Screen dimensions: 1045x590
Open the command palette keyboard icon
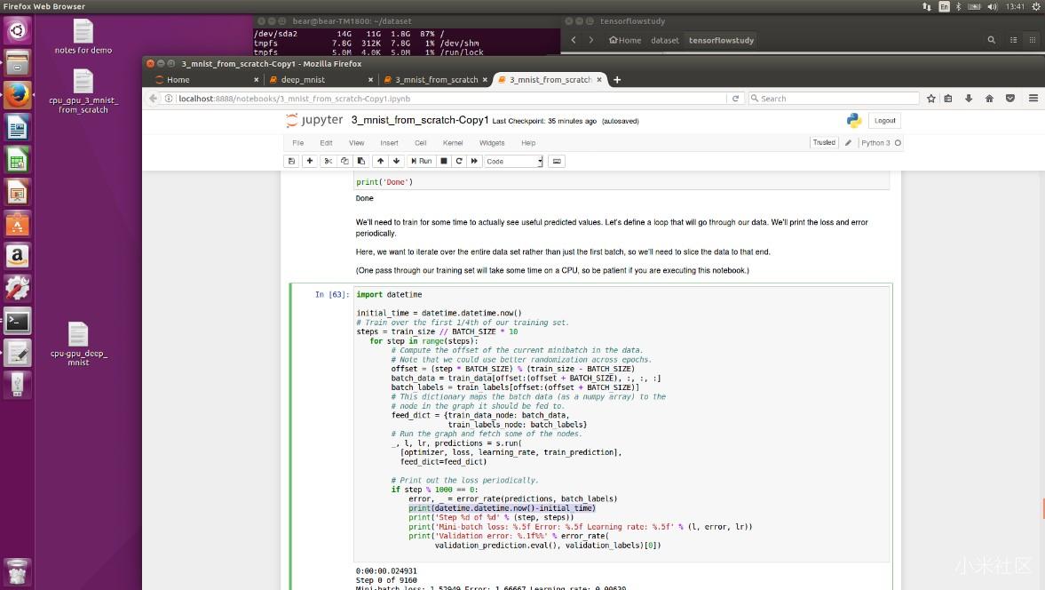point(558,162)
